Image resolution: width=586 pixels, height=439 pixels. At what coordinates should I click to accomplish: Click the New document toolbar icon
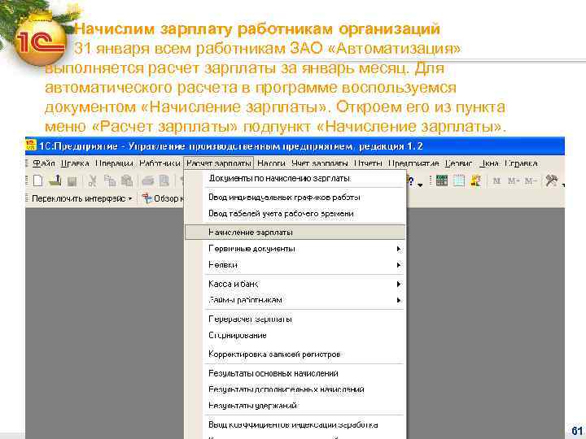point(37,181)
